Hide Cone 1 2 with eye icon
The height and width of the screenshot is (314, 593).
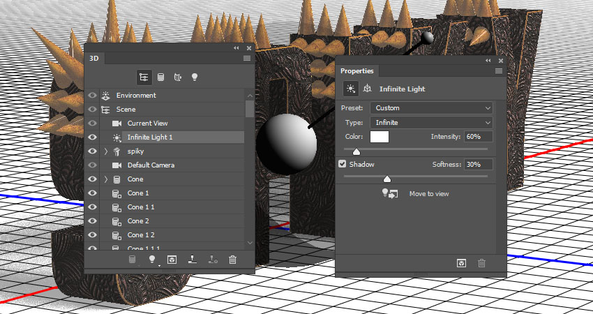(x=92, y=235)
